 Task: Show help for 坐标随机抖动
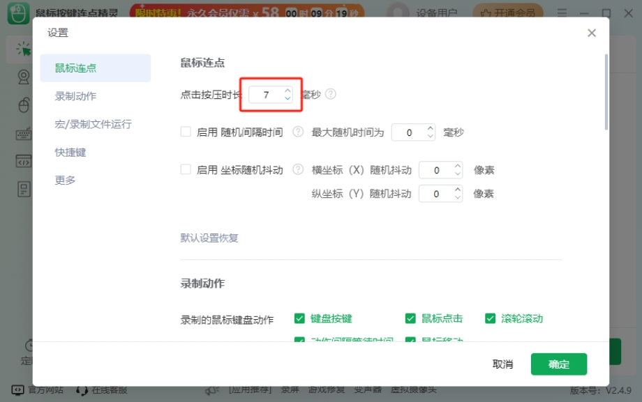click(298, 169)
